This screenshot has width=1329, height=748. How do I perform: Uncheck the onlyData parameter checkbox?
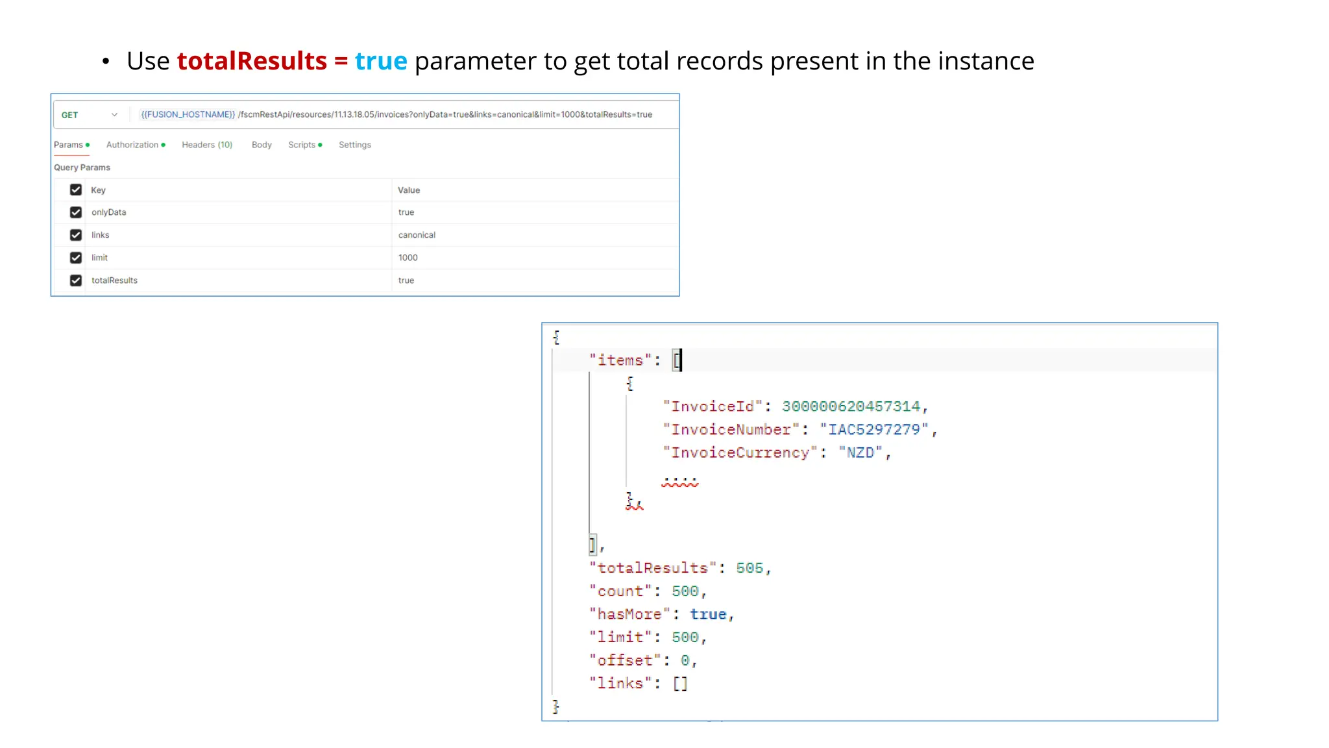click(x=76, y=212)
